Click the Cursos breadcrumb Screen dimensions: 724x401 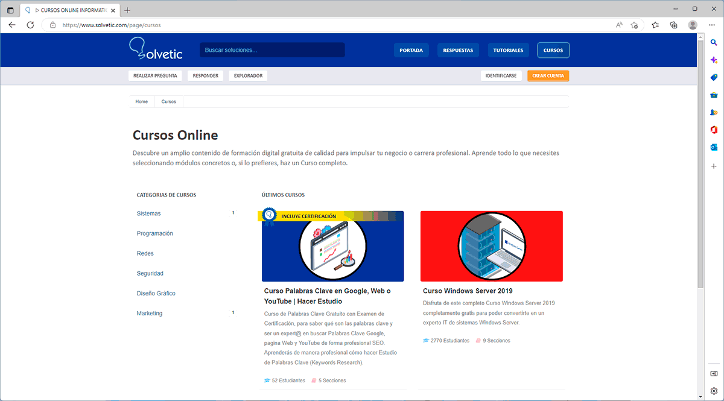[x=169, y=101]
